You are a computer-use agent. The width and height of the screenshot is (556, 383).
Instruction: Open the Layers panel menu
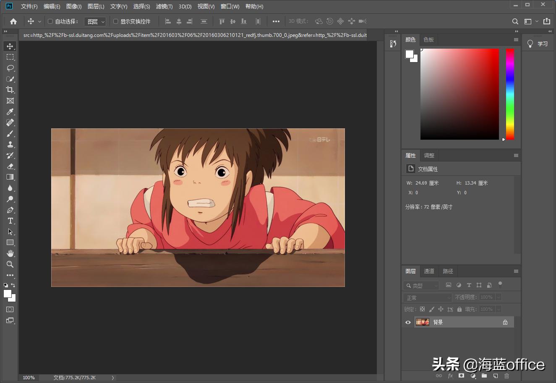pyautogui.click(x=516, y=271)
